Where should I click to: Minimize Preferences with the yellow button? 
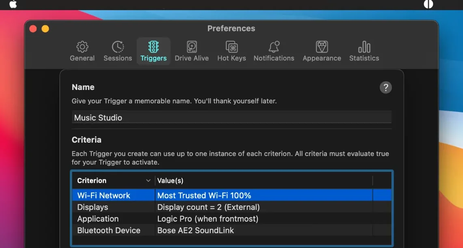[45, 29]
